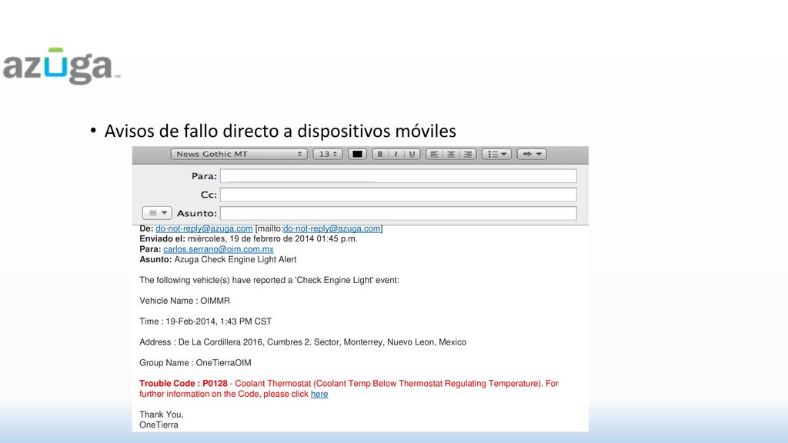
Task: Toggle underline formatting button
Action: click(412, 154)
